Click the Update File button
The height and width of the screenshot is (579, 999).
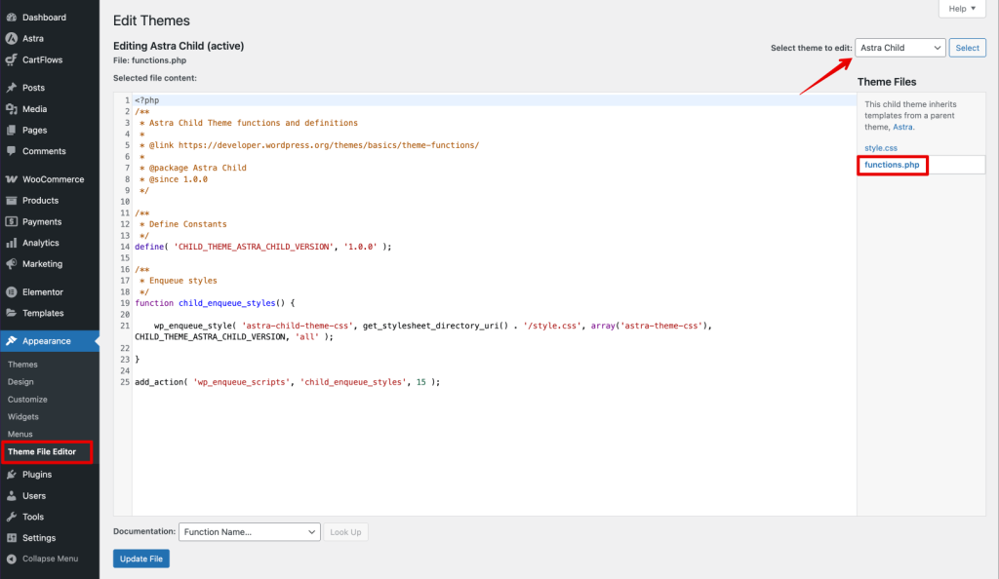(x=140, y=559)
